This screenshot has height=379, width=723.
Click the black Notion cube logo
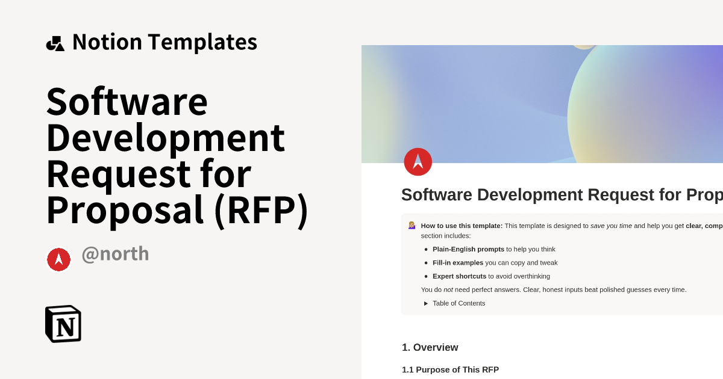point(63,324)
